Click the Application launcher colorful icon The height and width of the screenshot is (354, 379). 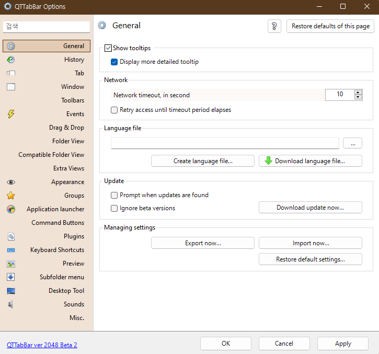click(11, 209)
